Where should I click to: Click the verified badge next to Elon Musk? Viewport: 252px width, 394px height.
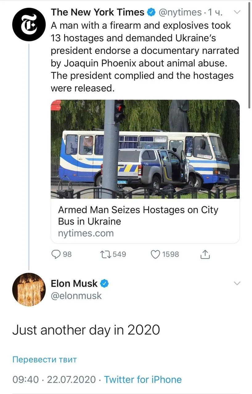point(105,283)
